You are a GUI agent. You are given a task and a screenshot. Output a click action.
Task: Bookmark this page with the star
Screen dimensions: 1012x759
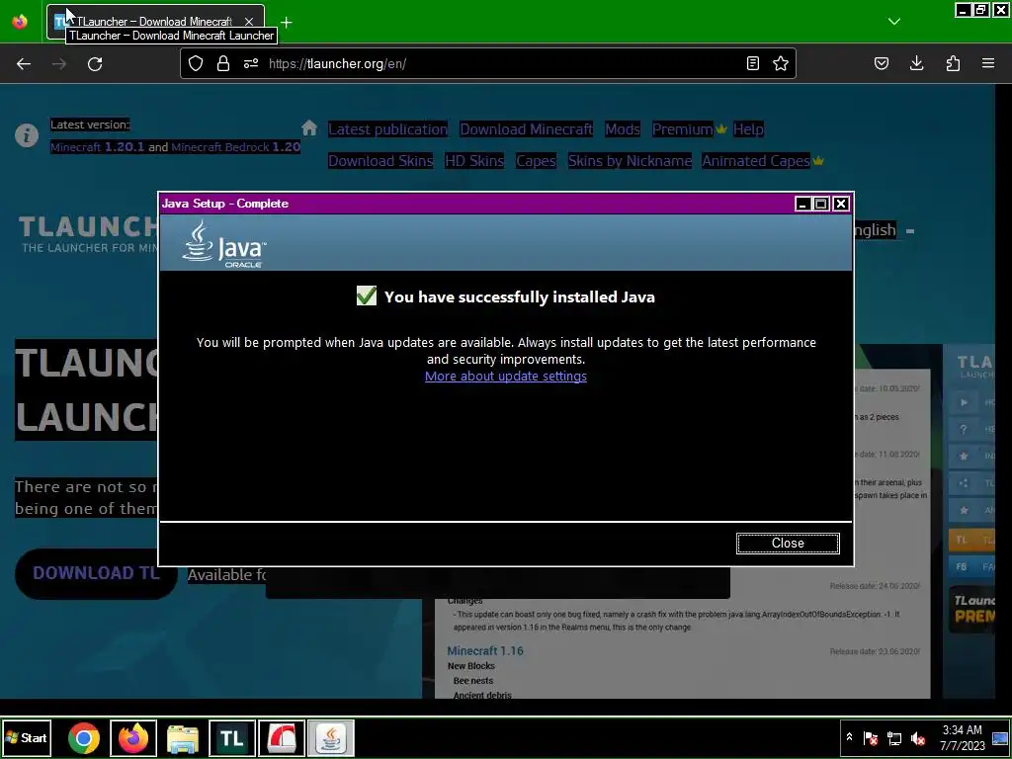(781, 63)
